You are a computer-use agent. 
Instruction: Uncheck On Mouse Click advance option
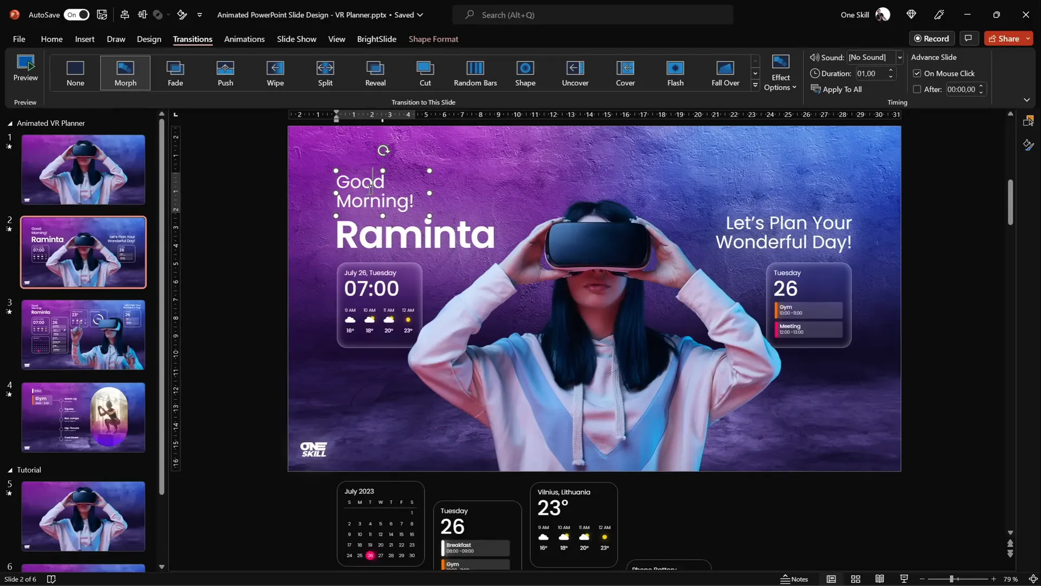click(917, 73)
